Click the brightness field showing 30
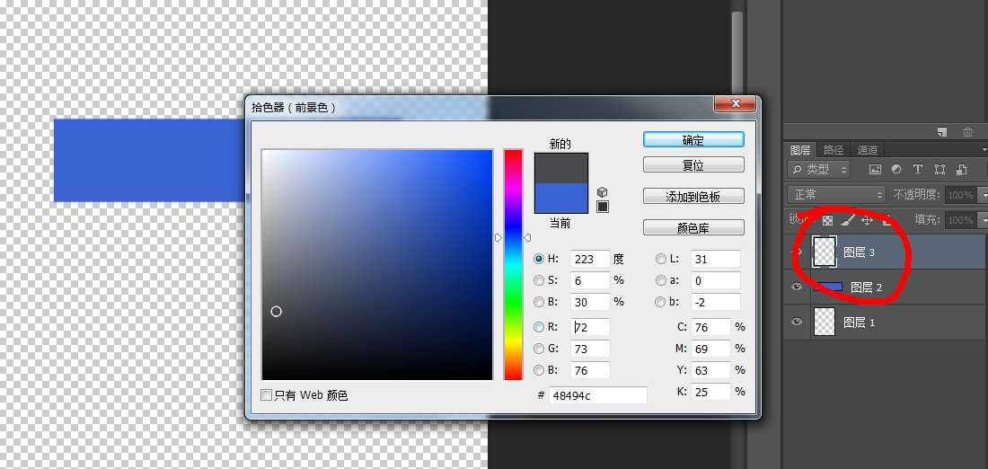988x469 pixels. click(590, 303)
